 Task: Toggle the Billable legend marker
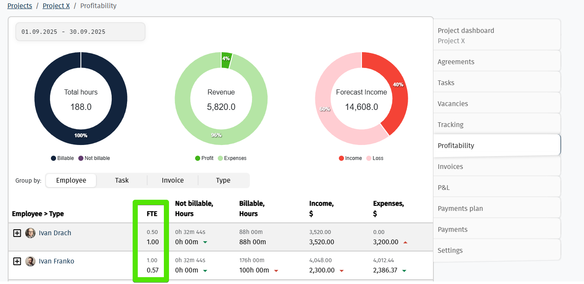click(x=53, y=158)
